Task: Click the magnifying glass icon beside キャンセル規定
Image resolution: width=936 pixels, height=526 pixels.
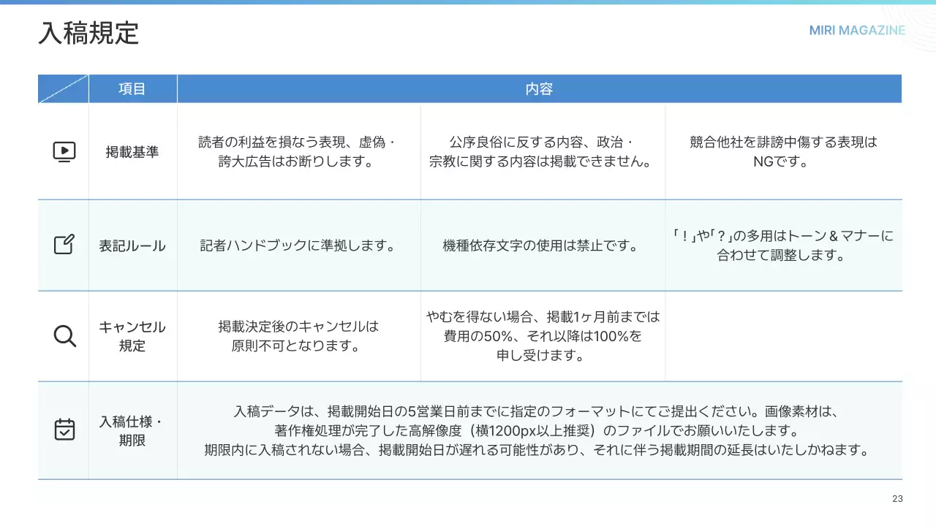Action: [x=64, y=336]
